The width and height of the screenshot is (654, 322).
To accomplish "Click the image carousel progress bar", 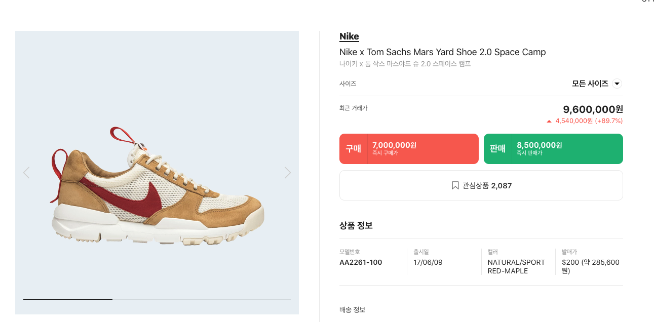I will coord(157,300).
